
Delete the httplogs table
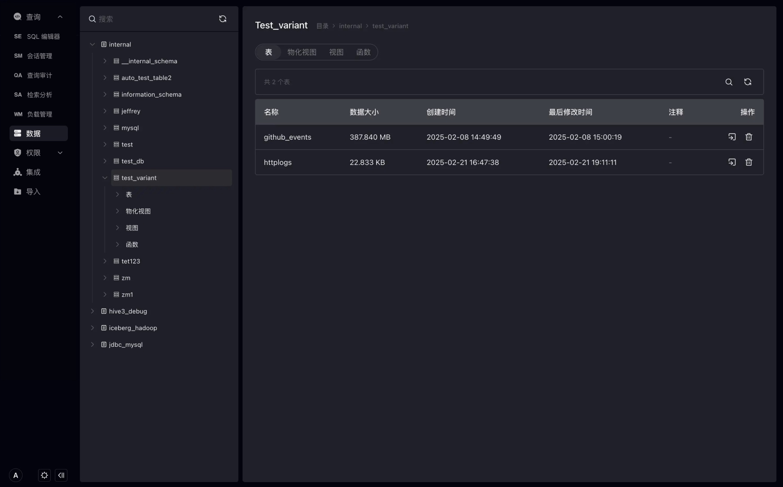pos(749,162)
